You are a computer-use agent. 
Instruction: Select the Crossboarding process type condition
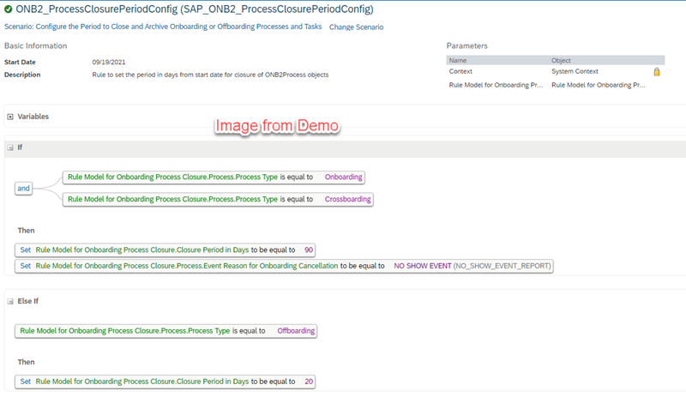pyautogui.click(x=218, y=200)
